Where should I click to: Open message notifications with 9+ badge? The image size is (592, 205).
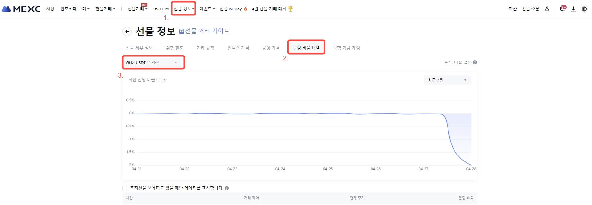click(x=563, y=9)
